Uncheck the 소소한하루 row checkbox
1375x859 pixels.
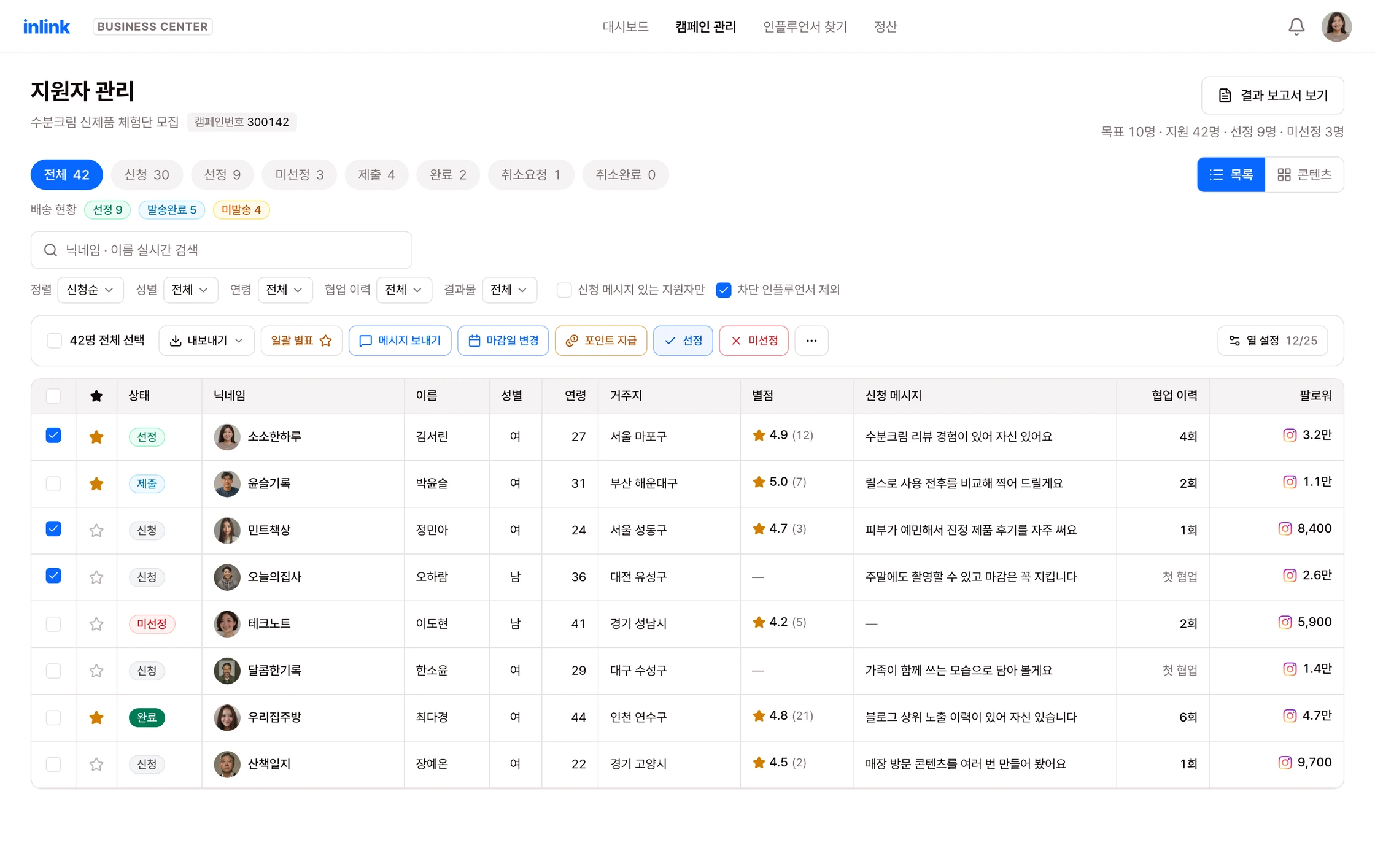(53, 436)
